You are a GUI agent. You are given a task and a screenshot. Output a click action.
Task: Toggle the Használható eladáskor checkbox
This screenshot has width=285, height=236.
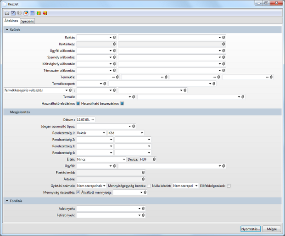tap(78, 103)
